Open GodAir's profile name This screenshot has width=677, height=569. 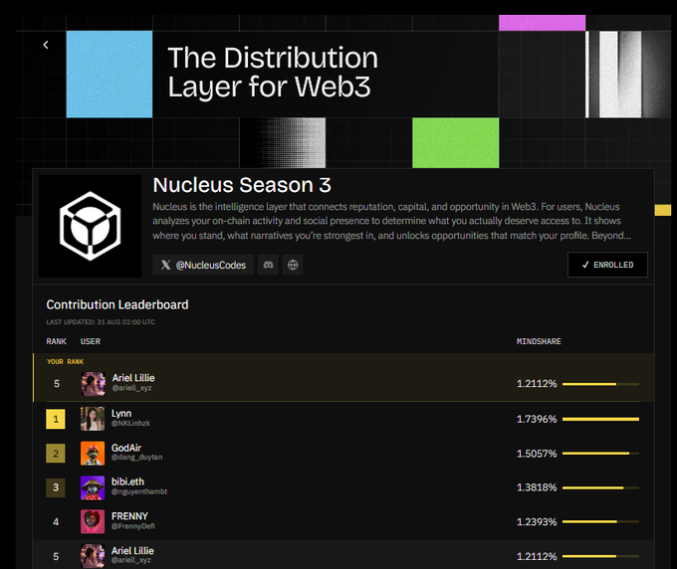126,448
